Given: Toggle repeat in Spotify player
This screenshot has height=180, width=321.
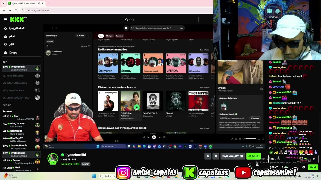Looking at the screenshot, I should point(164,137).
